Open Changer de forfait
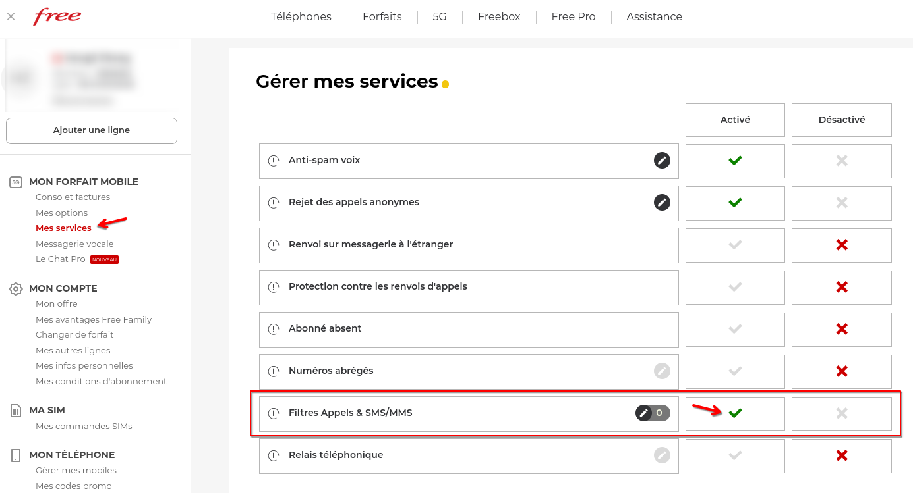This screenshot has height=493, width=913. click(x=74, y=335)
